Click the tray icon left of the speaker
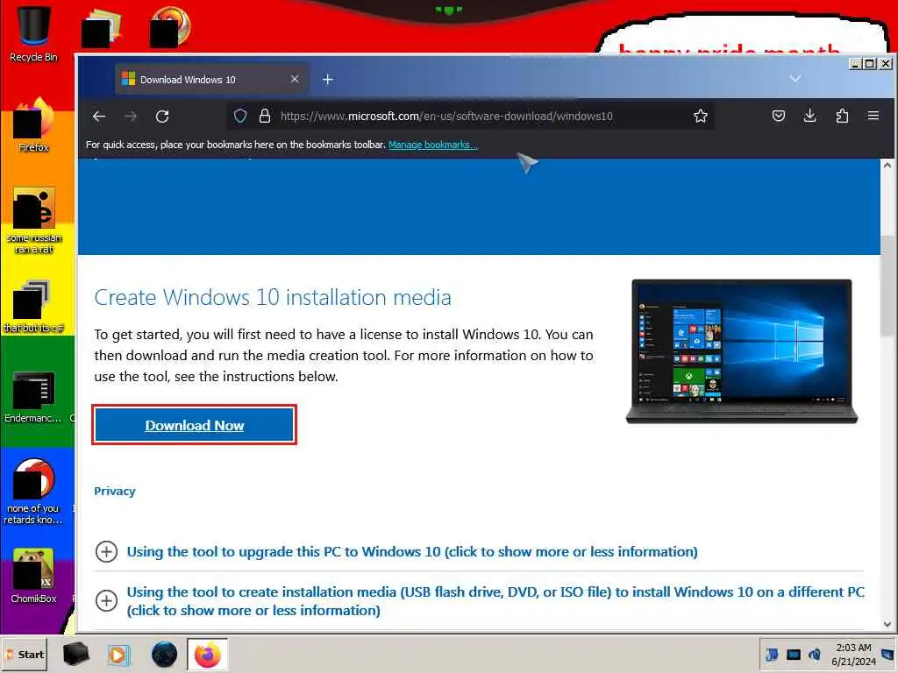Image resolution: width=898 pixels, height=673 pixels. [793, 654]
